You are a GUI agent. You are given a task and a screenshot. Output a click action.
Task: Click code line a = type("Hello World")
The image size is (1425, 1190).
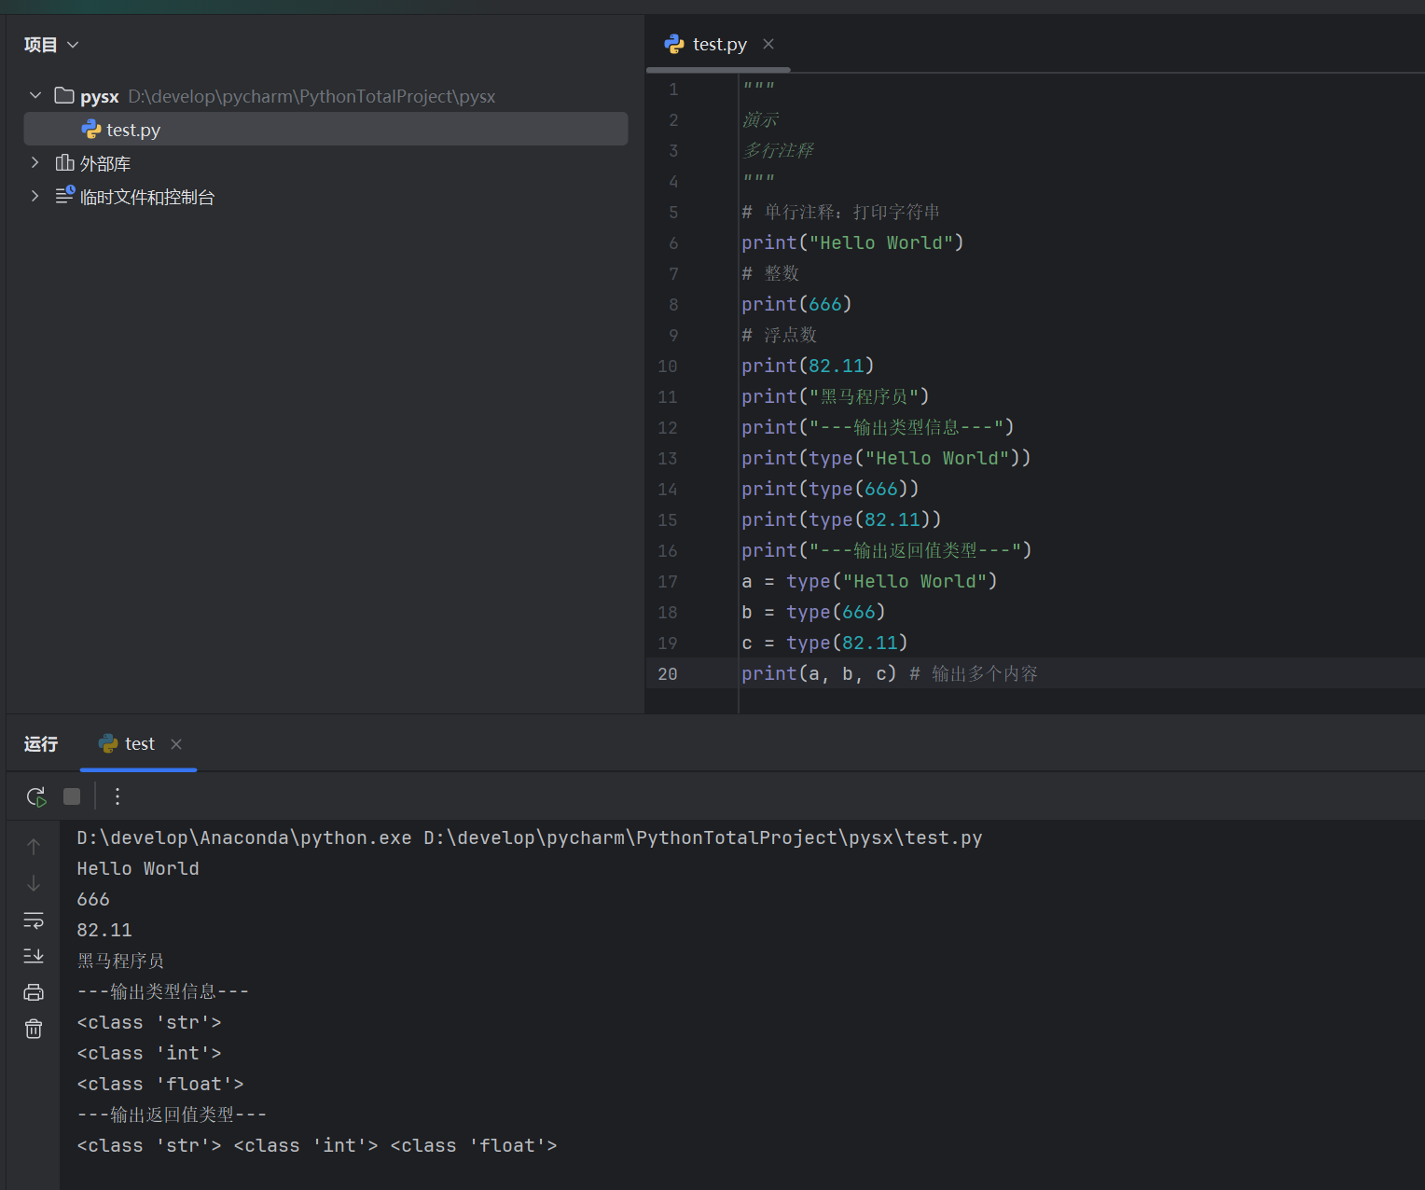tap(869, 581)
